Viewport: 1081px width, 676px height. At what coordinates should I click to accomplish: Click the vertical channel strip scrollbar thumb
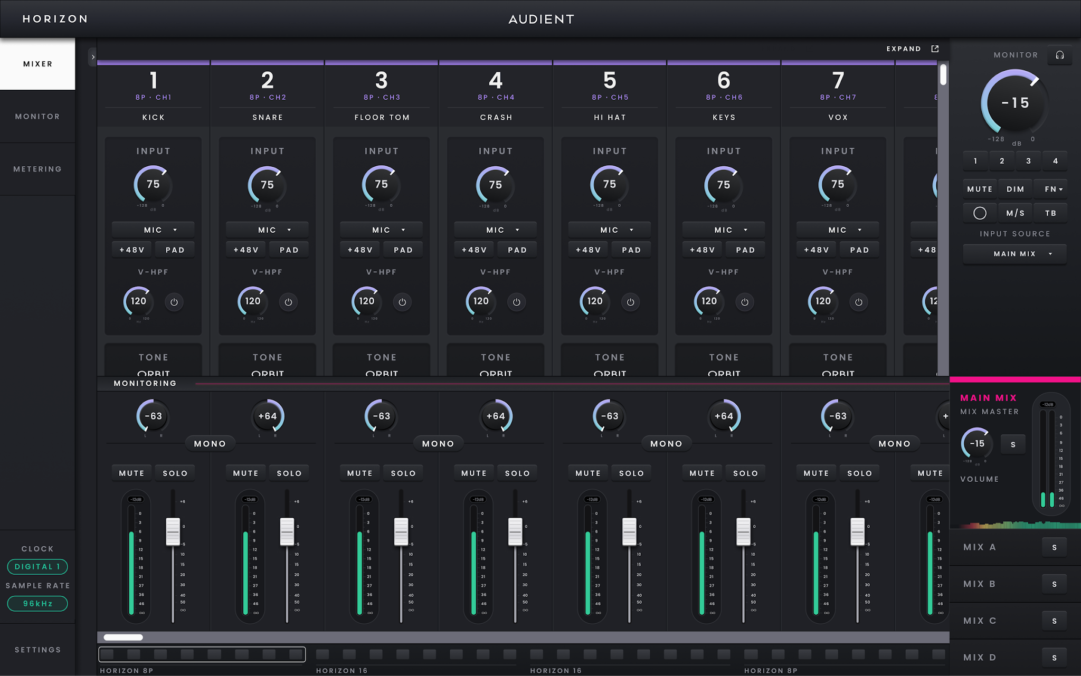943,74
